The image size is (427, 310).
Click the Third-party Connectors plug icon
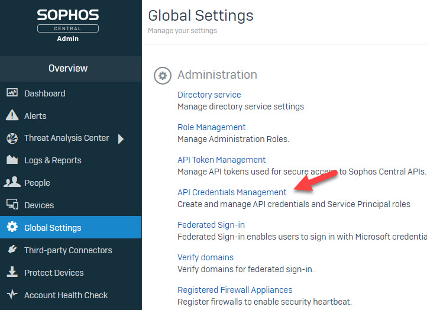coord(12,249)
